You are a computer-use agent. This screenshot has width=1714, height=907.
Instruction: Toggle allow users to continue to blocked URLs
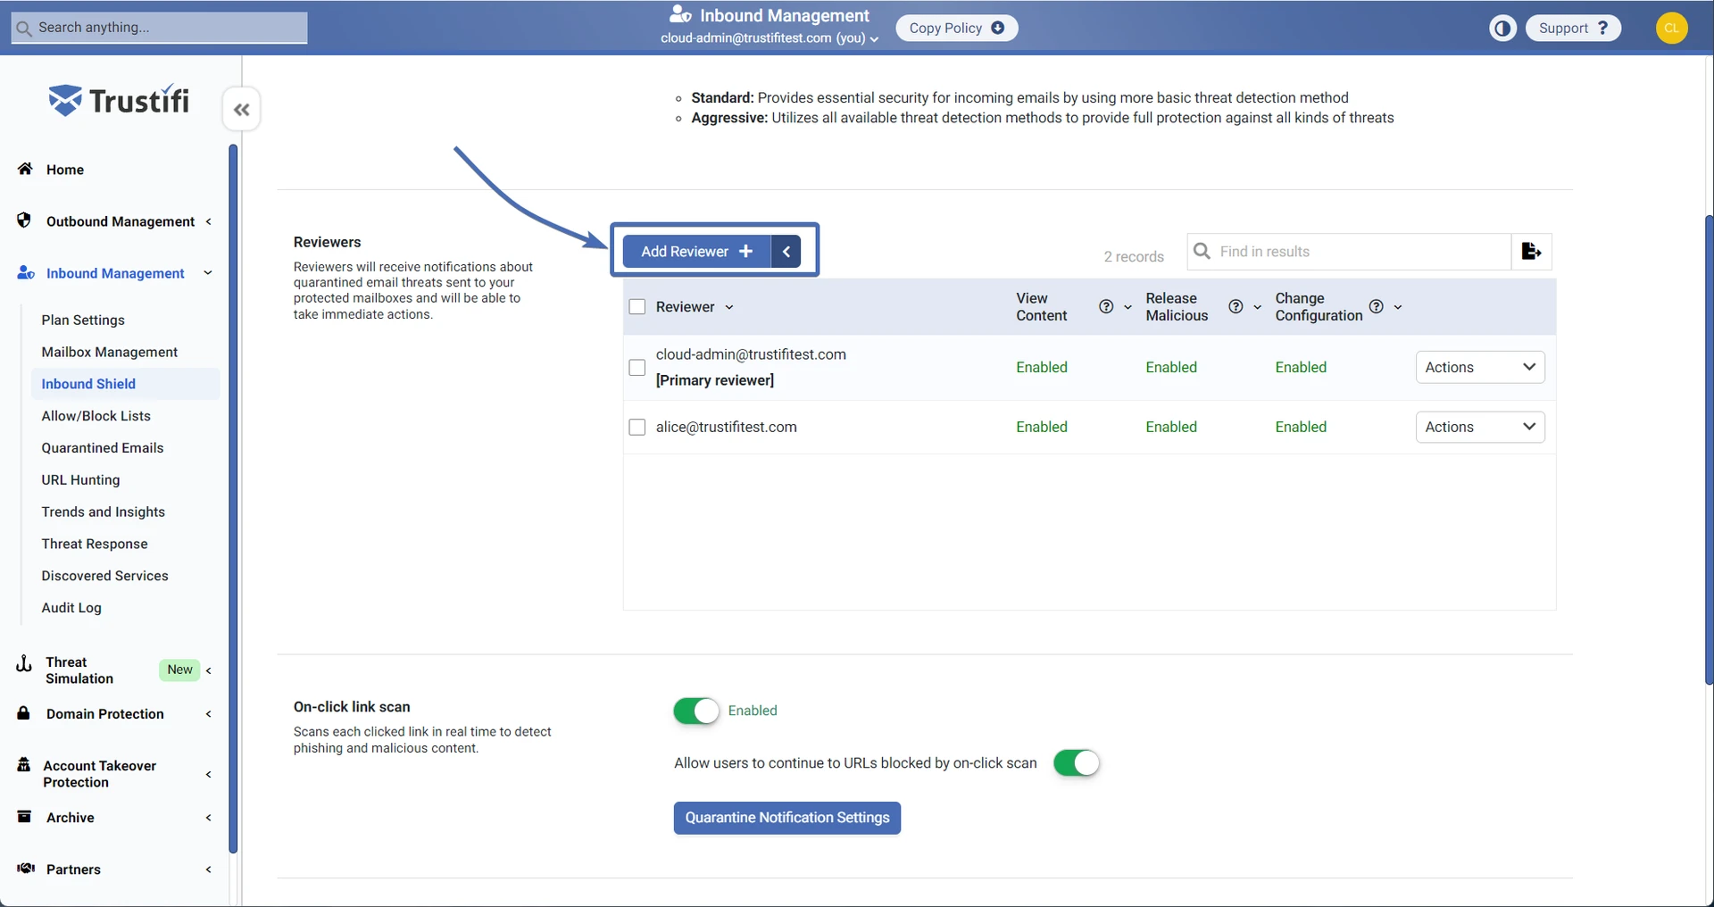(x=1076, y=763)
